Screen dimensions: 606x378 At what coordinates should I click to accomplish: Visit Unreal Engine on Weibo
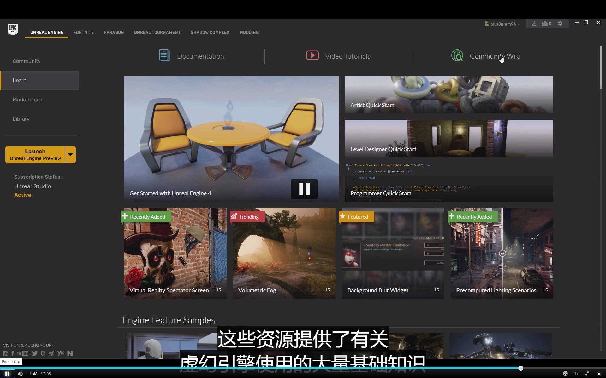[51, 353]
